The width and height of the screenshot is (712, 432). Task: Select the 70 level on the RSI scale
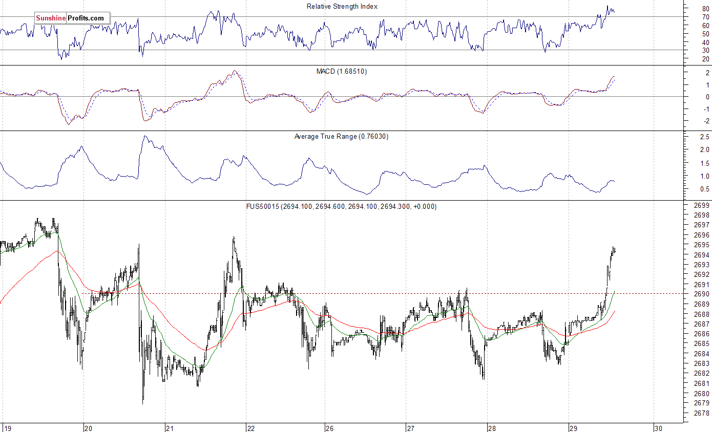(x=705, y=17)
